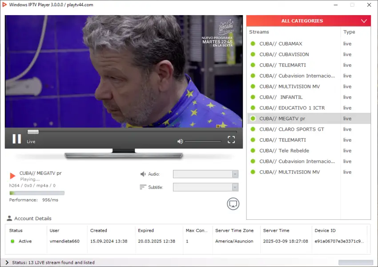Screen dimensions: 378x267
Task: Pause the live stream playback
Action: tap(16, 139)
